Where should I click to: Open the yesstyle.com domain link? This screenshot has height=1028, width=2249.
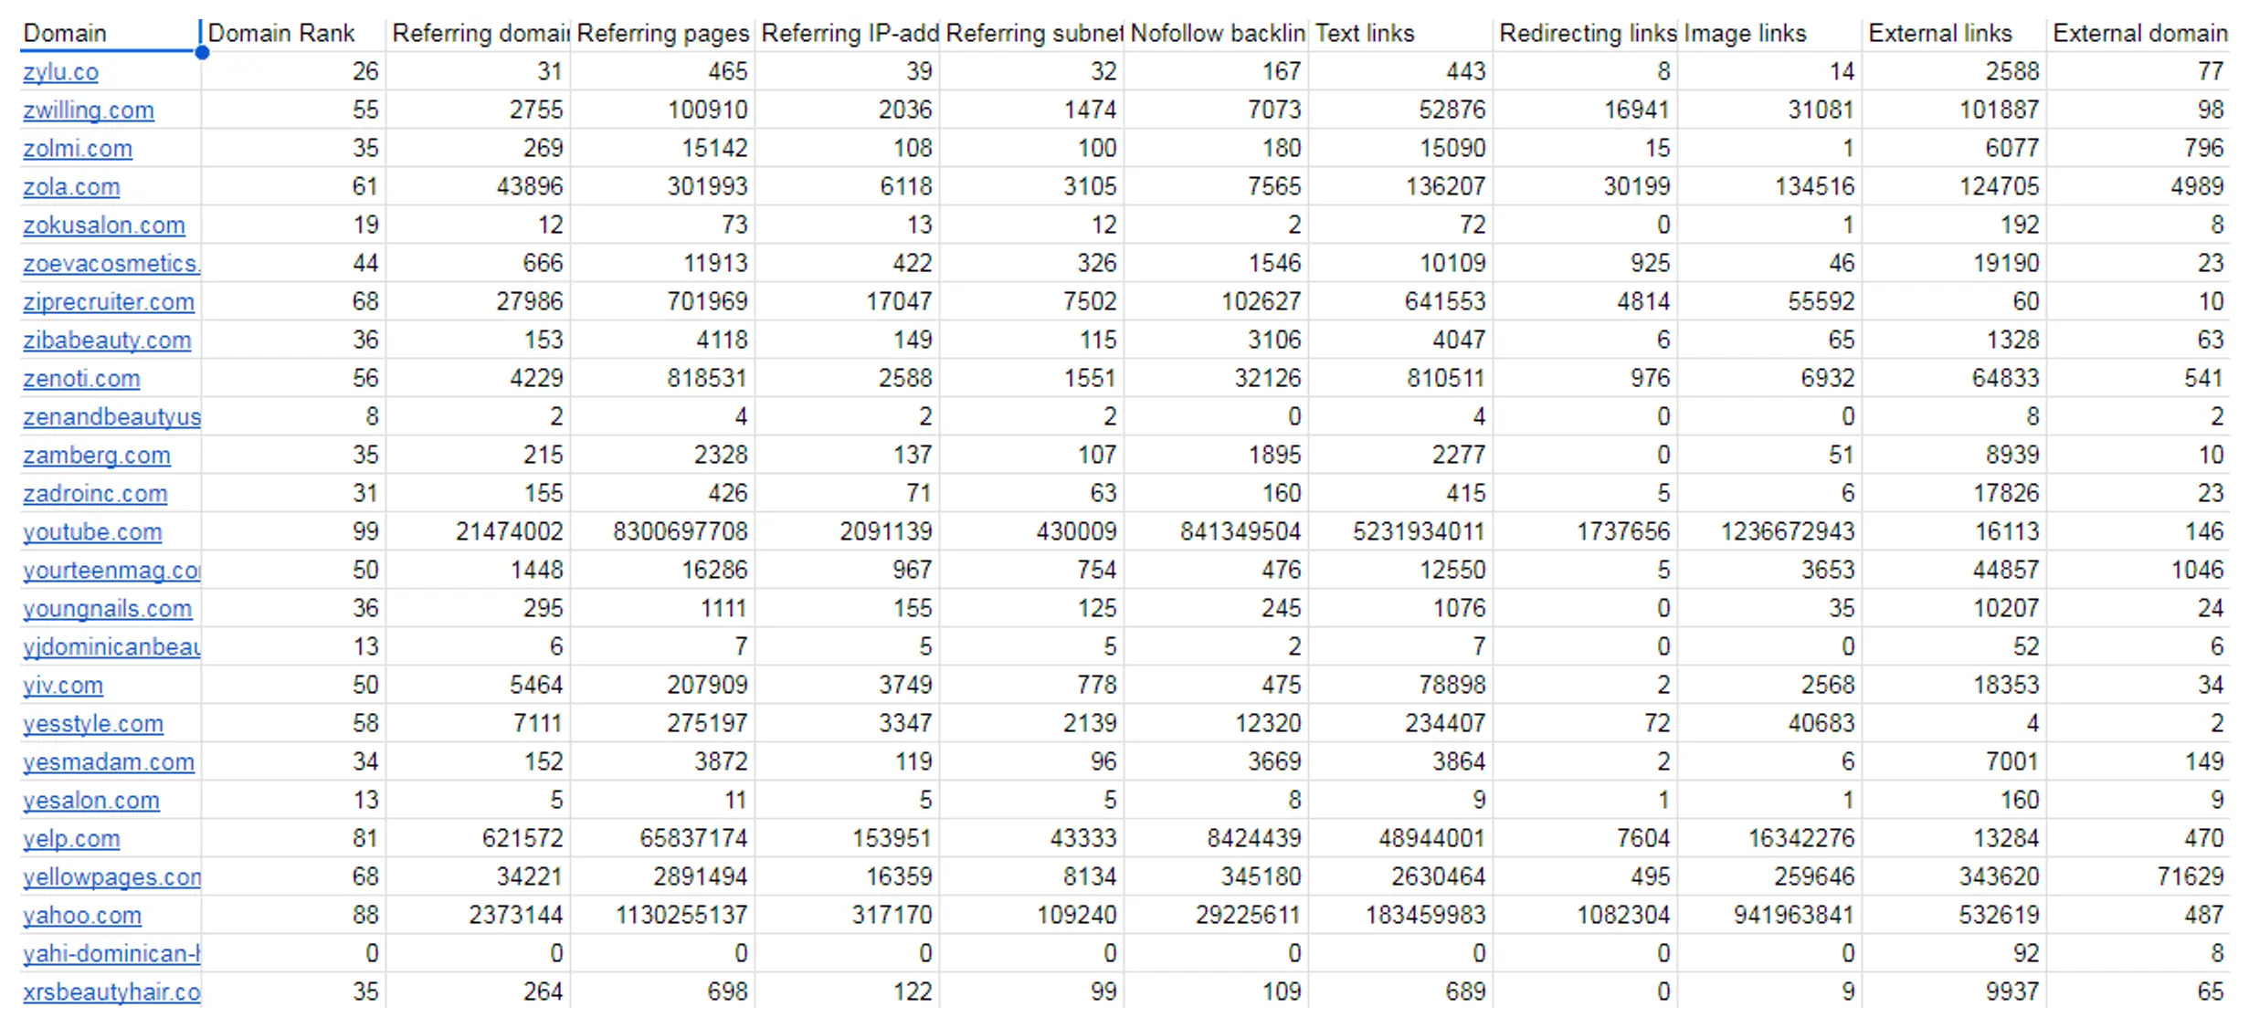93,724
